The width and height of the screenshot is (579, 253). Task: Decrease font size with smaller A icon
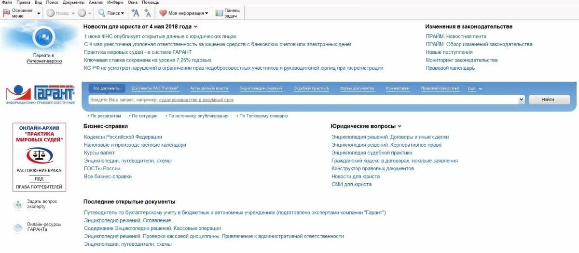pos(148,13)
